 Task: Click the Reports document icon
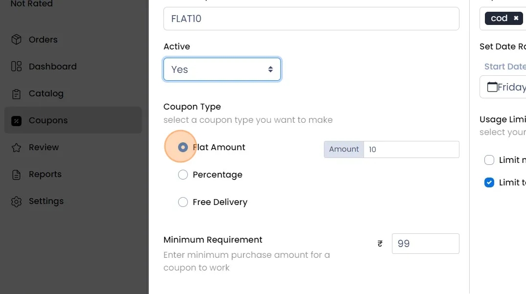(17, 175)
